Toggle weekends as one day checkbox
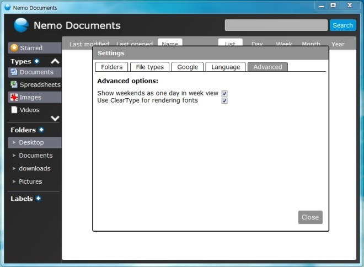 pos(224,93)
